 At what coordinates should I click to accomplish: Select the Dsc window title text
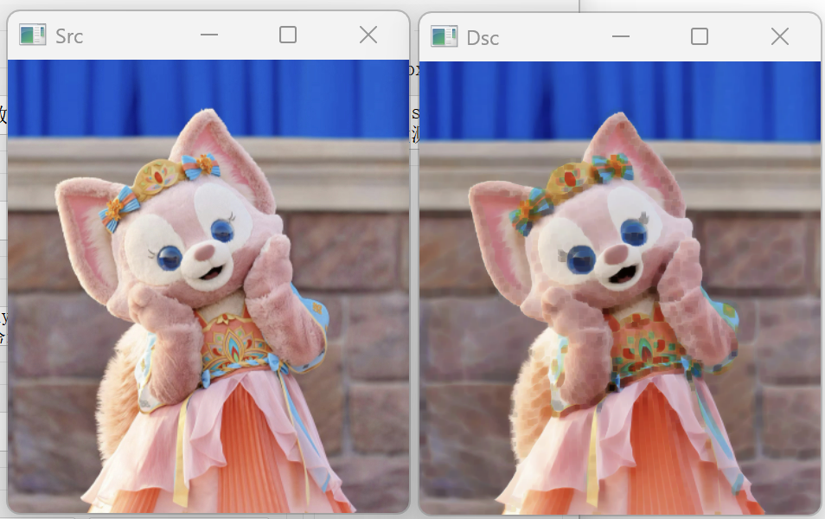(483, 38)
